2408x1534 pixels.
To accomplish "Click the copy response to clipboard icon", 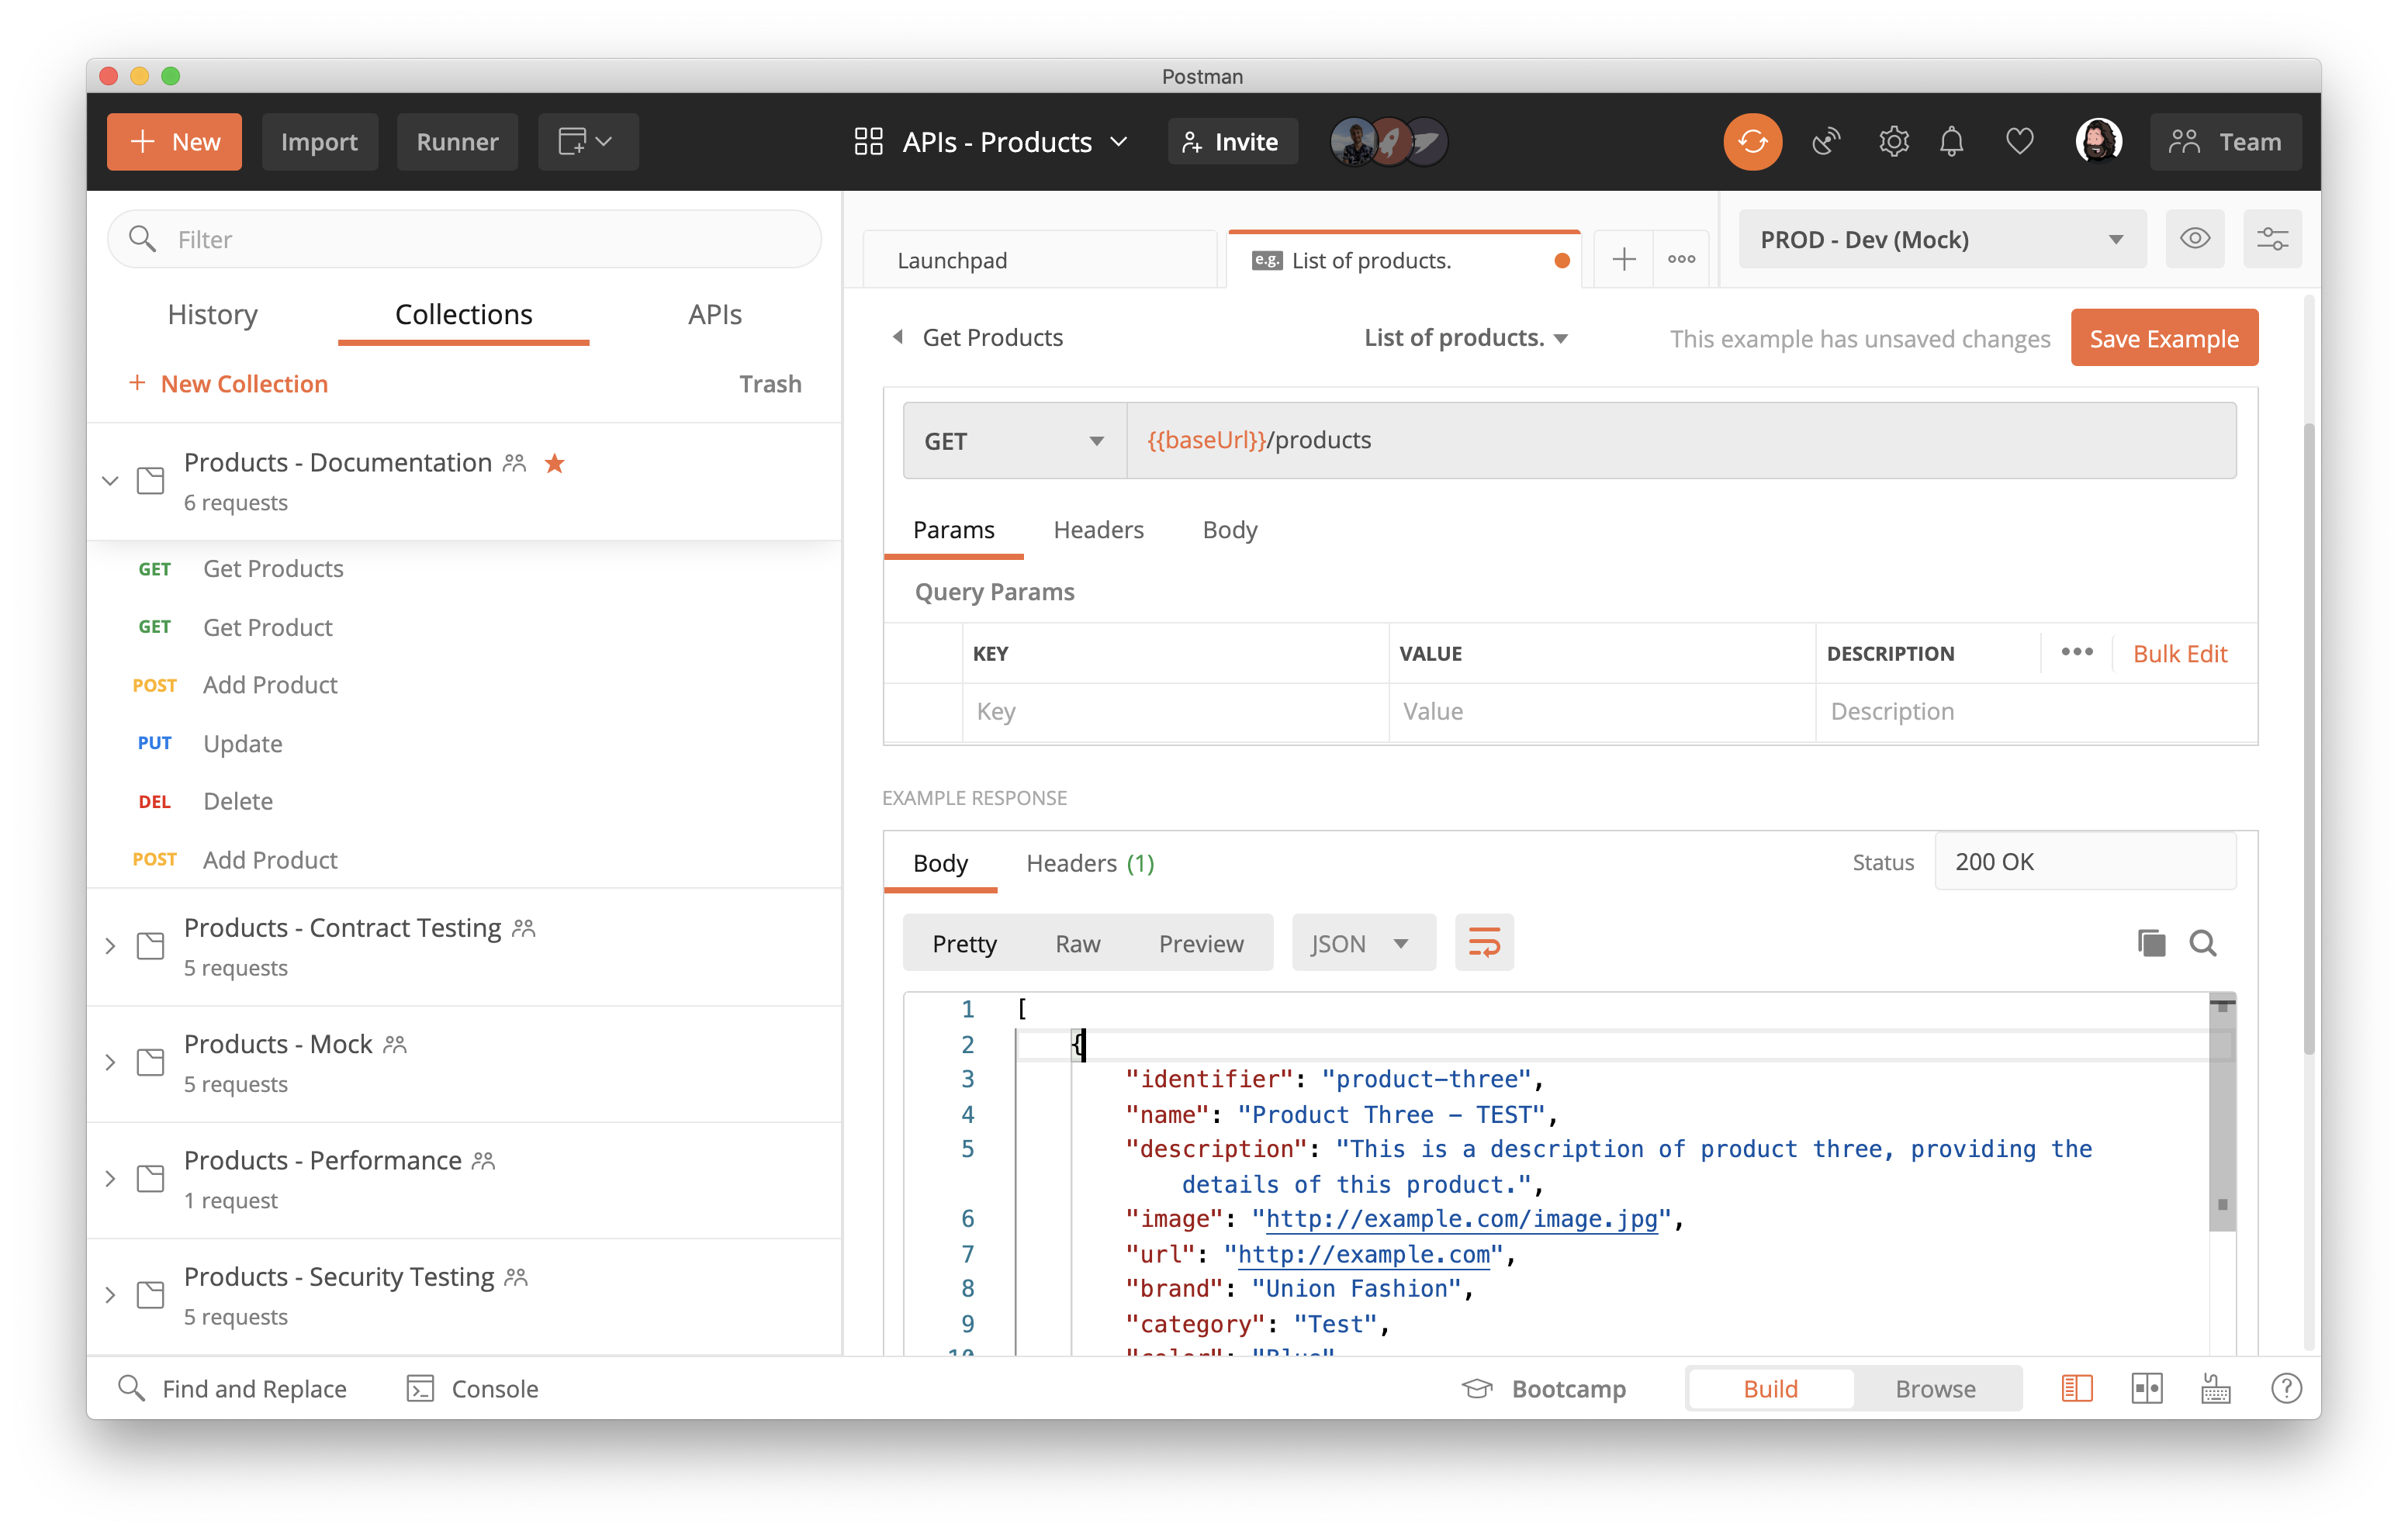I will [x=2151, y=943].
